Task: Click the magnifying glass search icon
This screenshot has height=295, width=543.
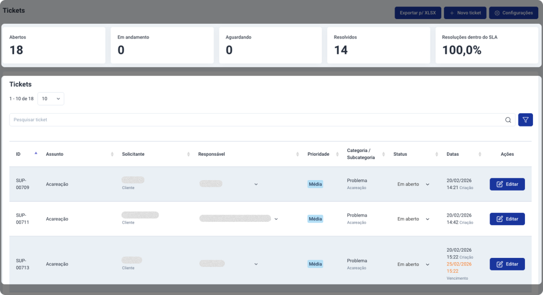Action: (x=508, y=120)
